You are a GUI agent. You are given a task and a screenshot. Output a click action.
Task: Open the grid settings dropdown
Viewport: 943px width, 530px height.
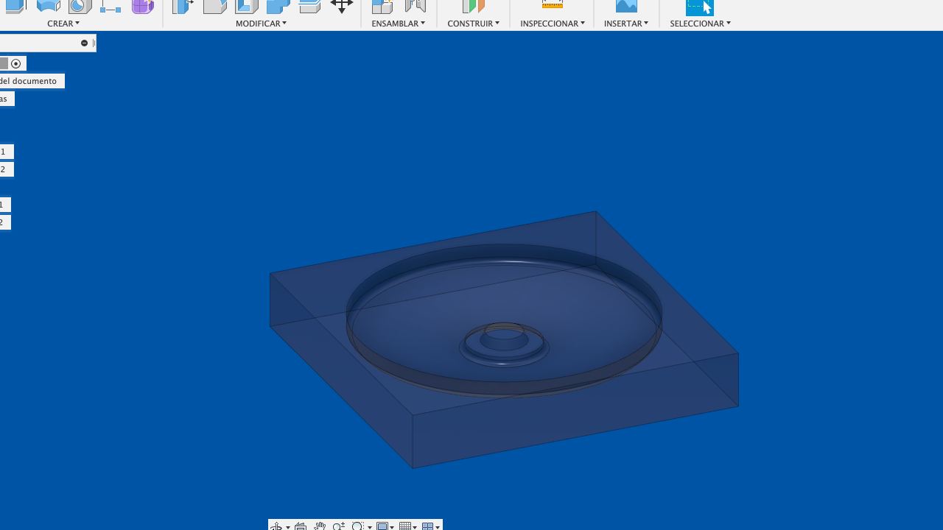coord(408,526)
